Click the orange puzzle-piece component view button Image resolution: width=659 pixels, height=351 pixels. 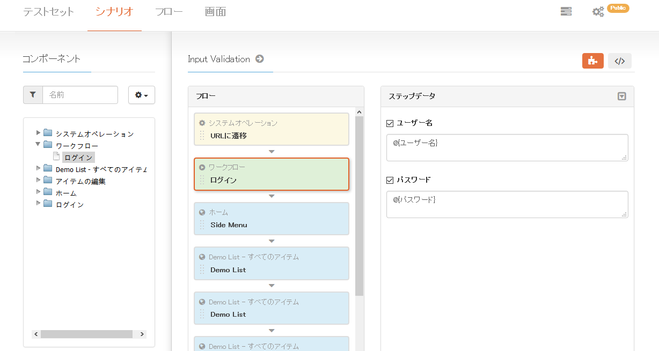(x=592, y=61)
